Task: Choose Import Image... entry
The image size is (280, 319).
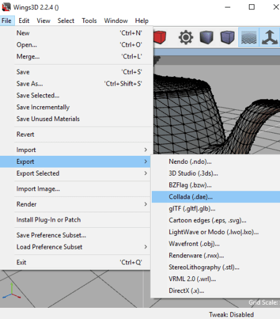Action: [x=75, y=189]
